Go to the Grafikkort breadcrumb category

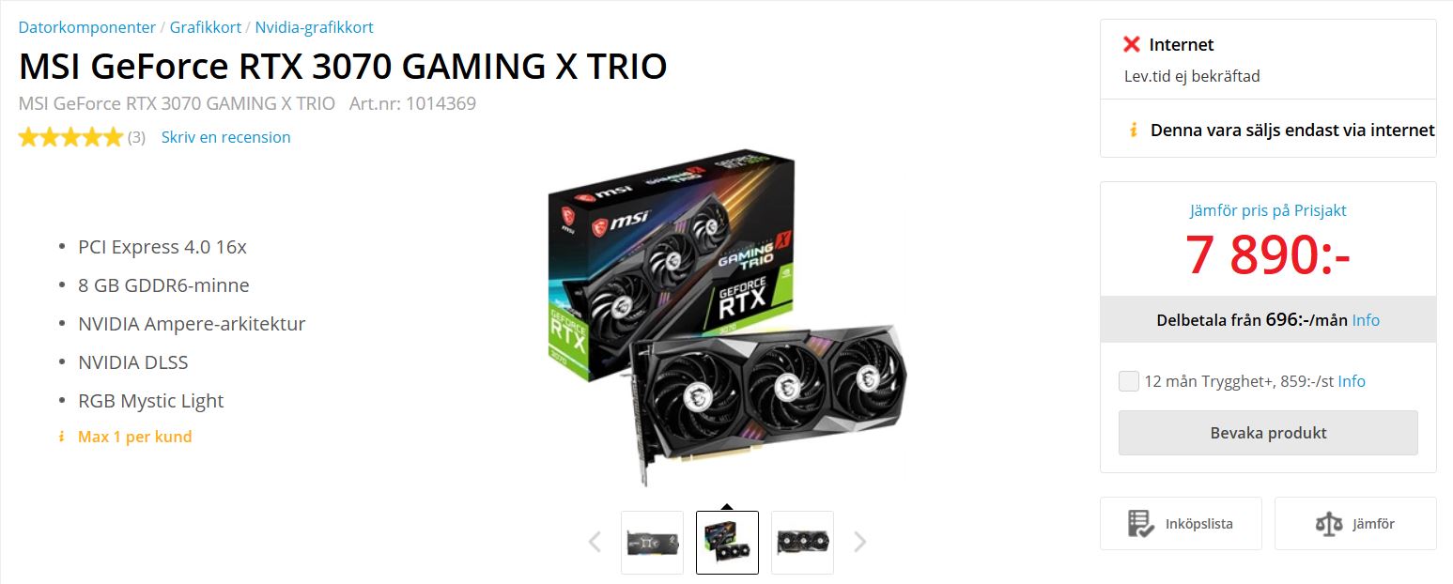pos(206,27)
